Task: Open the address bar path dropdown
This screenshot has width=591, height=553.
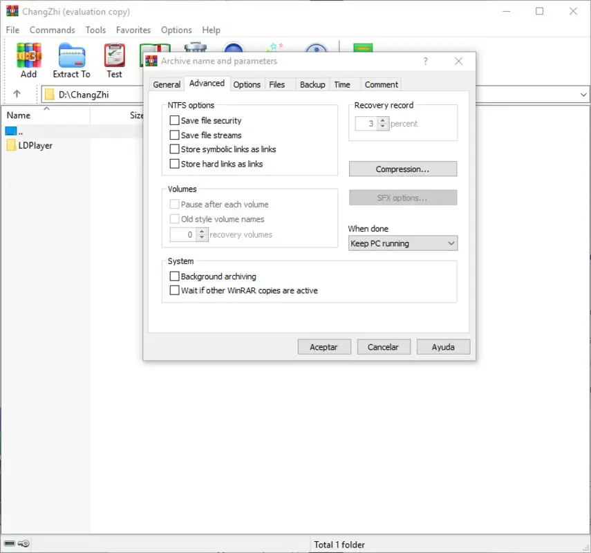Action: [583, 94]
